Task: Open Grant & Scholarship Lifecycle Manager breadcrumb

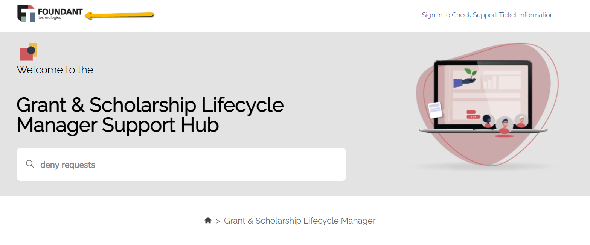Action: click(x=300, y=221)
